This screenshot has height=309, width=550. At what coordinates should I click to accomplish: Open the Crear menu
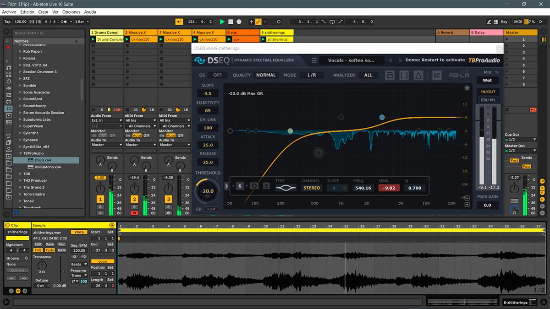44,12
